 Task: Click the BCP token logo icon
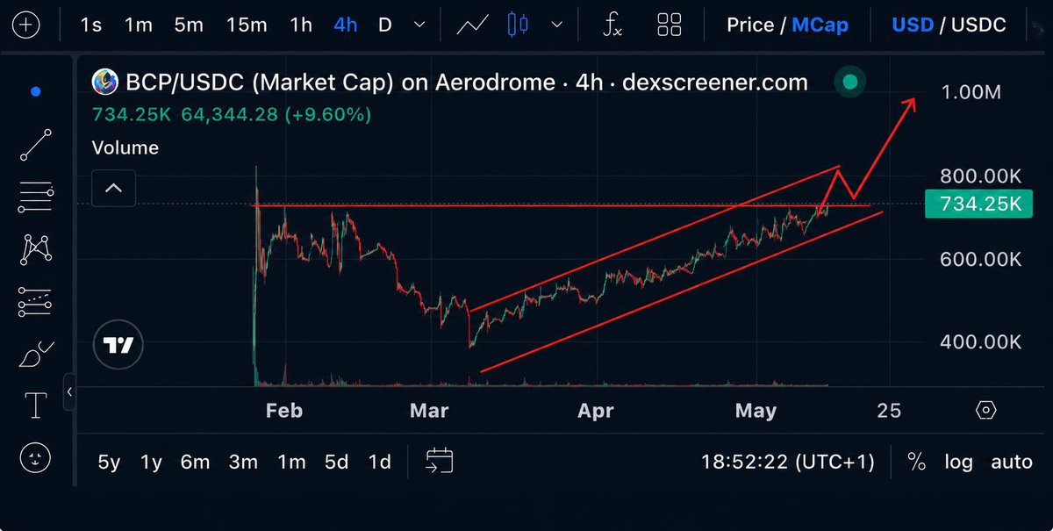click(x=107, y=83)
